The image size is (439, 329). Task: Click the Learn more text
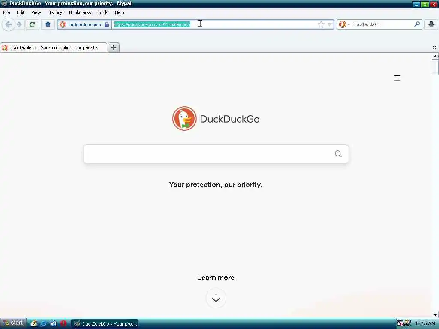216,278
